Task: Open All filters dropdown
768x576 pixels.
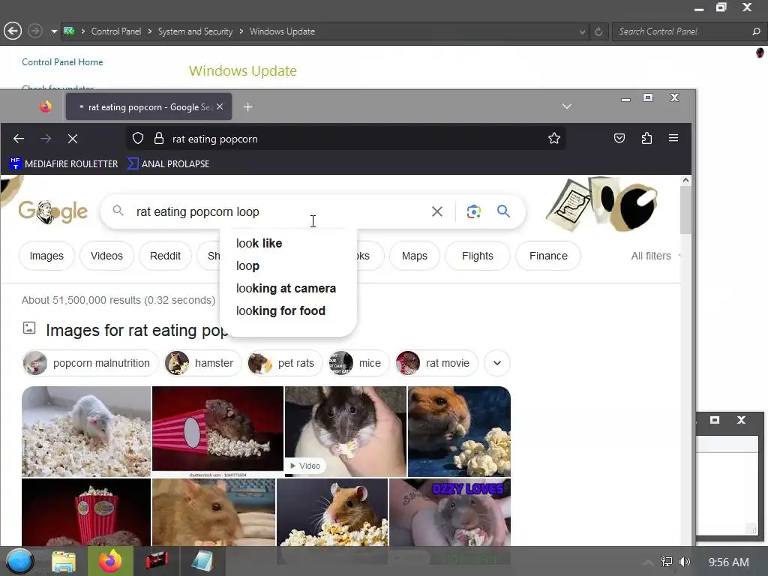Action: coord(655,256)
